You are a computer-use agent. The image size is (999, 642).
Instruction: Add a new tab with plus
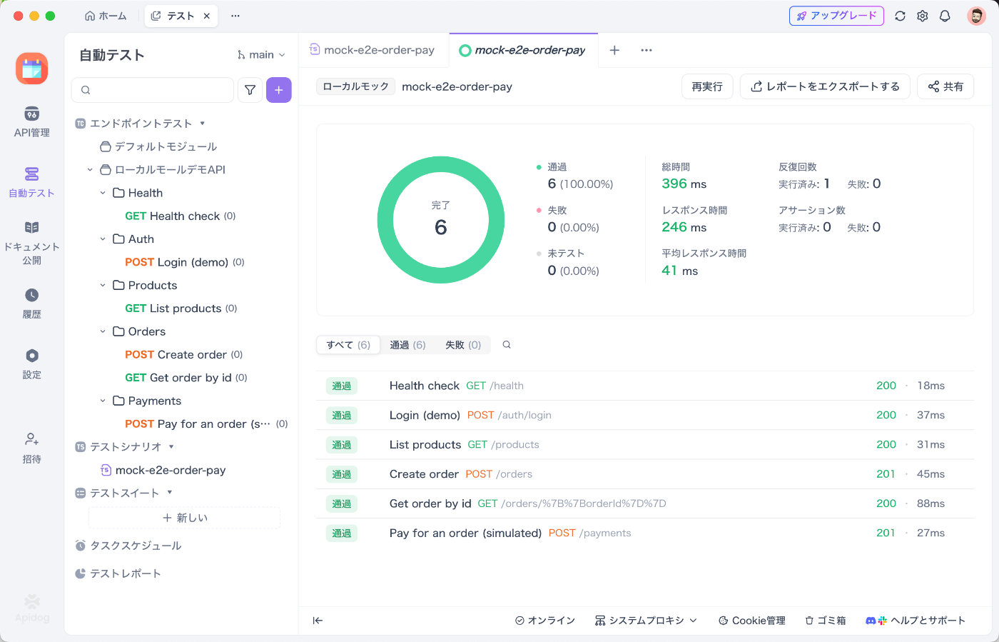pos(614,50)
